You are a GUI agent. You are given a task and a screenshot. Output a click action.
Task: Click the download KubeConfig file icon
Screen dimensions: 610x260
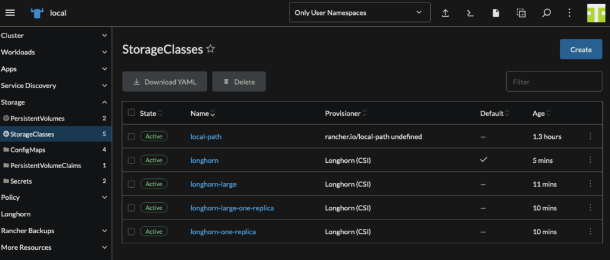[x=495, y=13]
